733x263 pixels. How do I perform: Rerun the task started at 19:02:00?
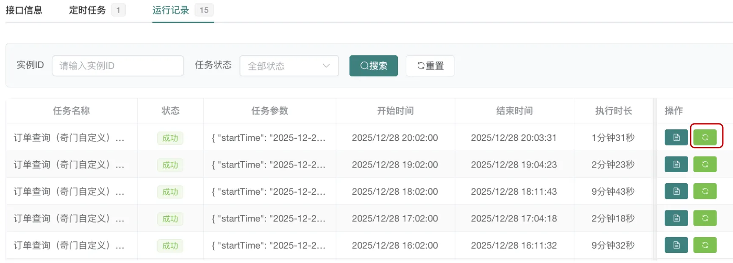[705, 165]
